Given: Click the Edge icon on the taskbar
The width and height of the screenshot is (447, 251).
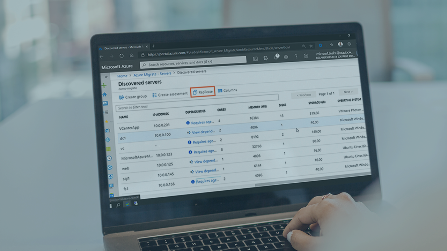Looking at the screenshot, I should point(127,204).
